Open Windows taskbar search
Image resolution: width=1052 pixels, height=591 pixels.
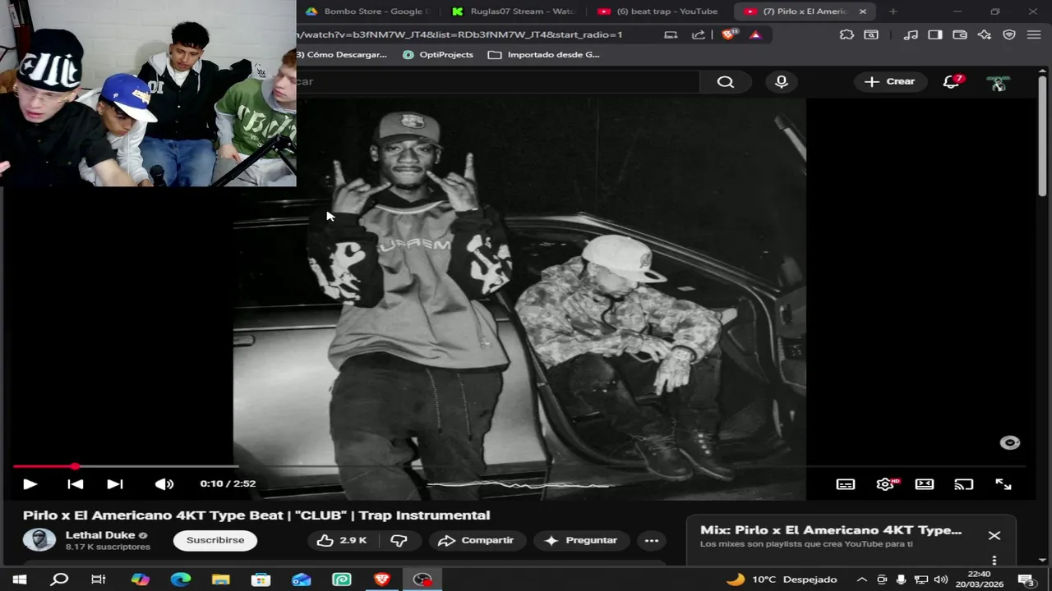(x=59, y=580)
